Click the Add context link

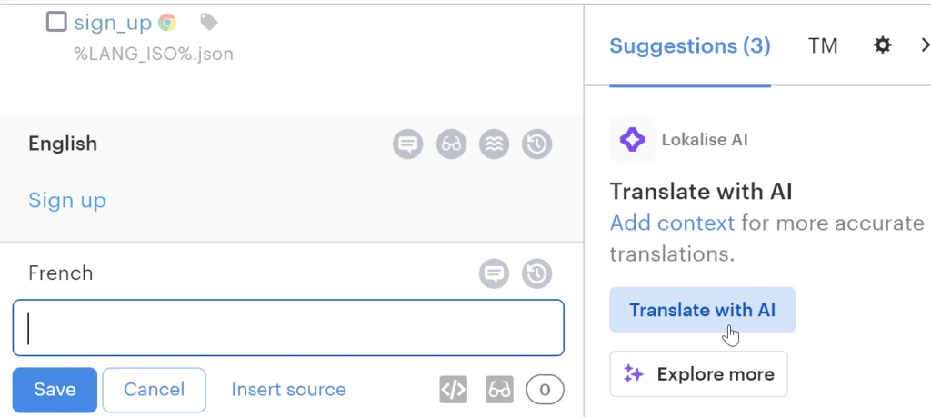[x=672, y=223]
